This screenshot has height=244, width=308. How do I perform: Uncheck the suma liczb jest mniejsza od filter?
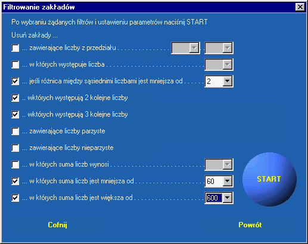(15, 181)
